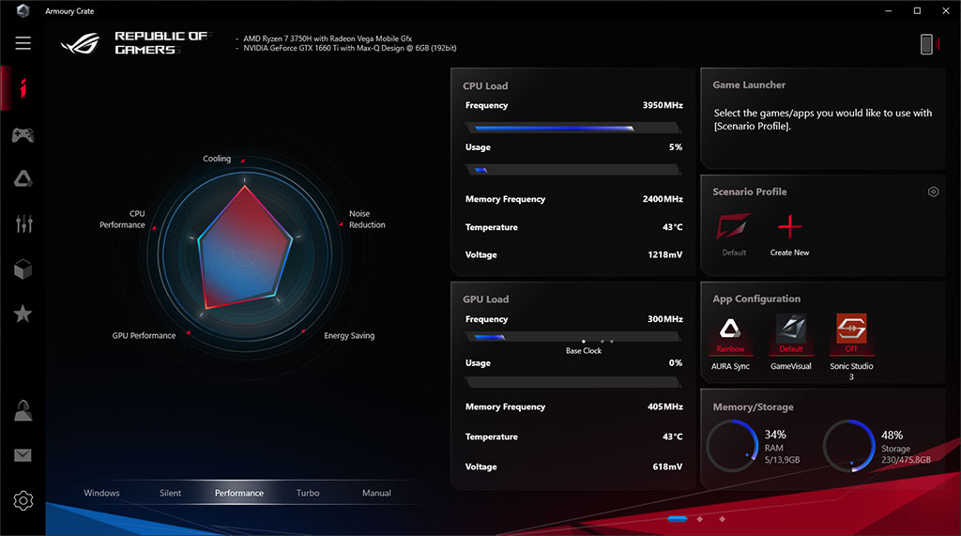Click the AMD Ryzen 7 3750H text
The image size is (961, 536).
click(328, 38)
